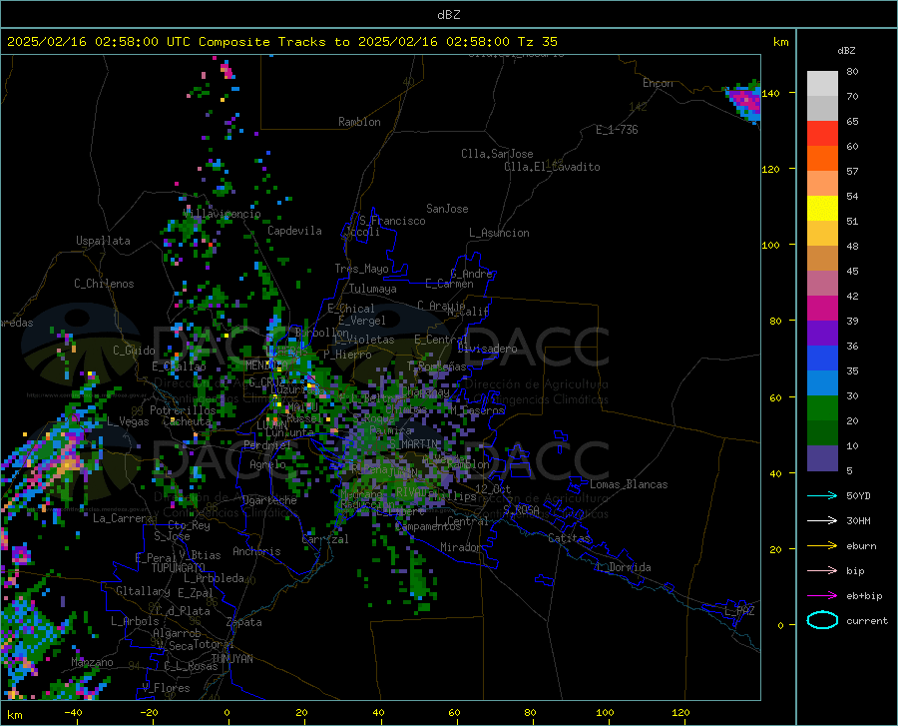The image size is (898, 726).
Task: Click the Villavicencio map label
Action: [x=223, y=214]
